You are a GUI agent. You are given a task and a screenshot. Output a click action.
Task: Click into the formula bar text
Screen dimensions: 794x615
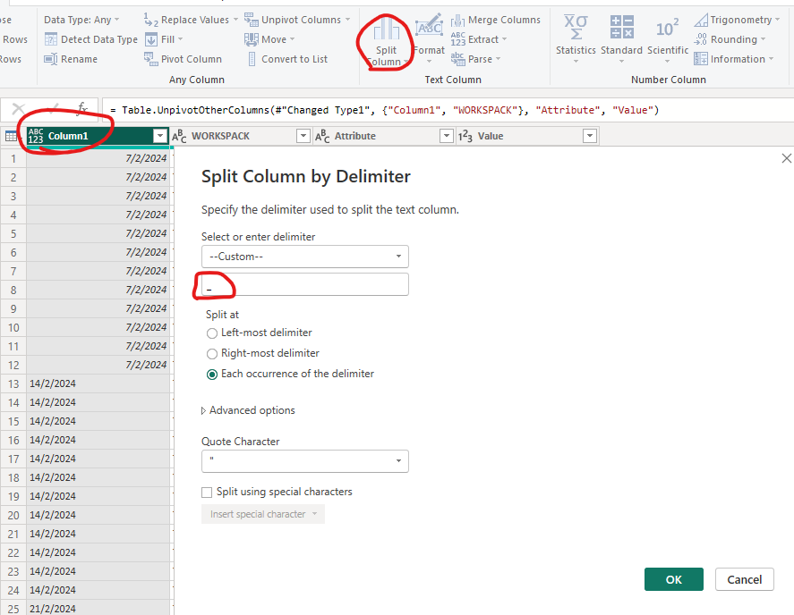(x=384, y=110)
